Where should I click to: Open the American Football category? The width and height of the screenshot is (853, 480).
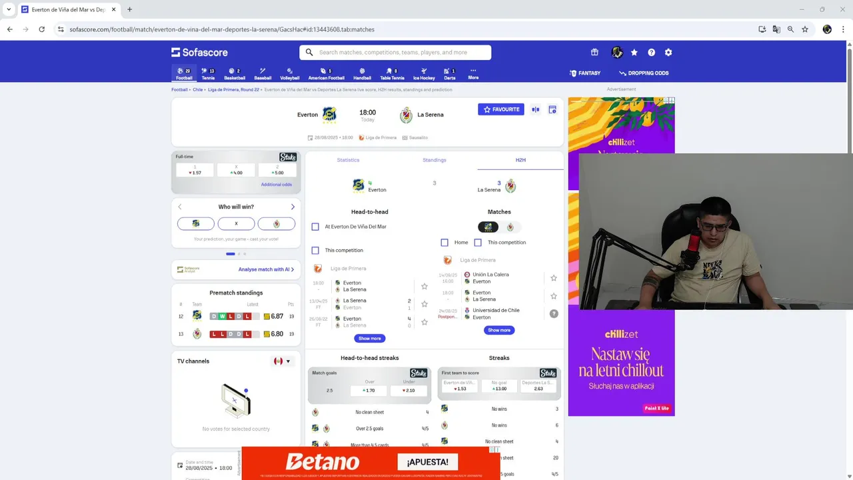(327, 73)
